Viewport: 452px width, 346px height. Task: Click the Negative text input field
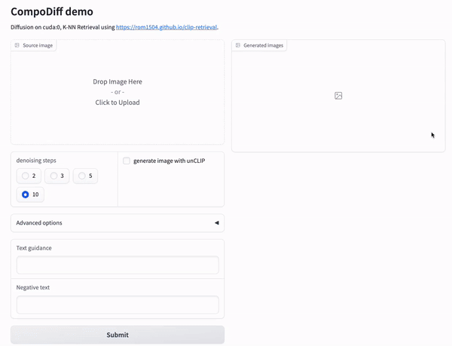point(118,305)
